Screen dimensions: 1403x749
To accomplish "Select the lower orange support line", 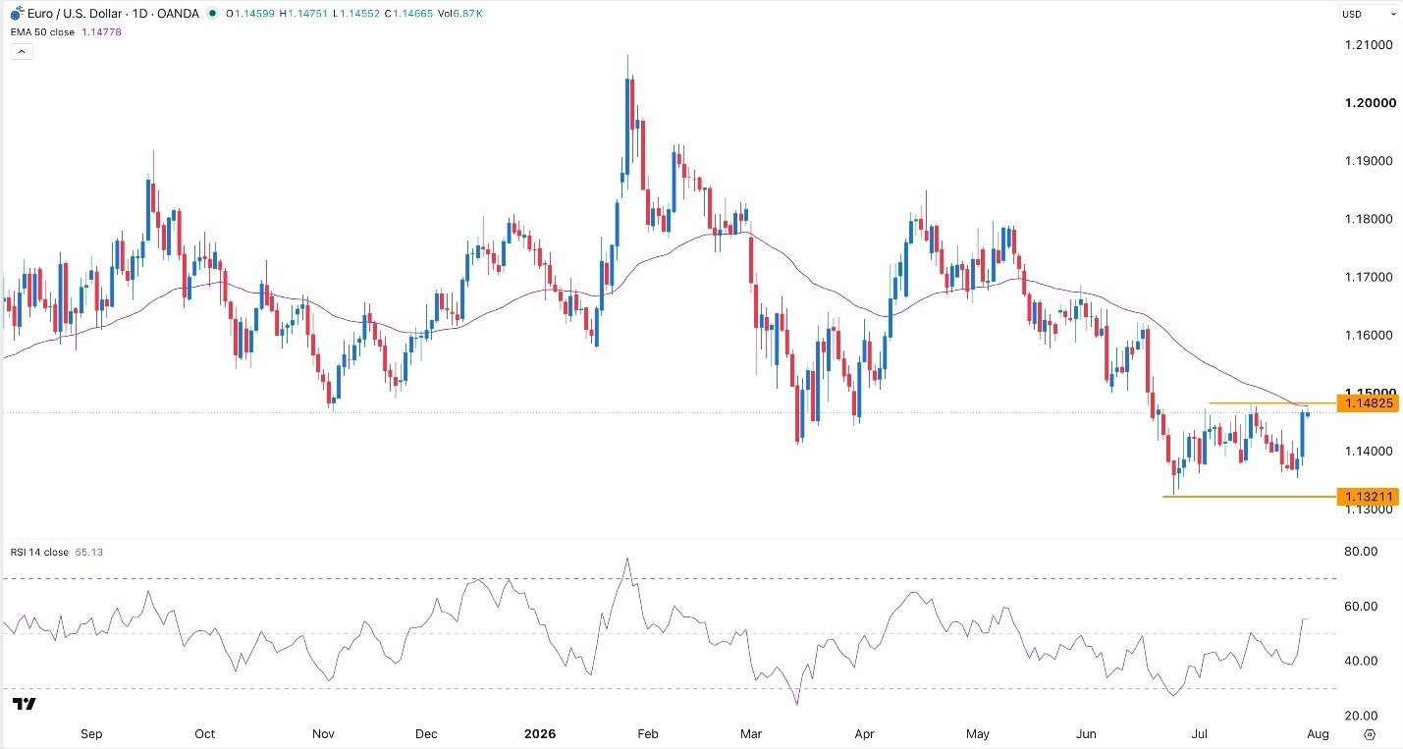I will pyautogui.click(x=1251, y=497).
